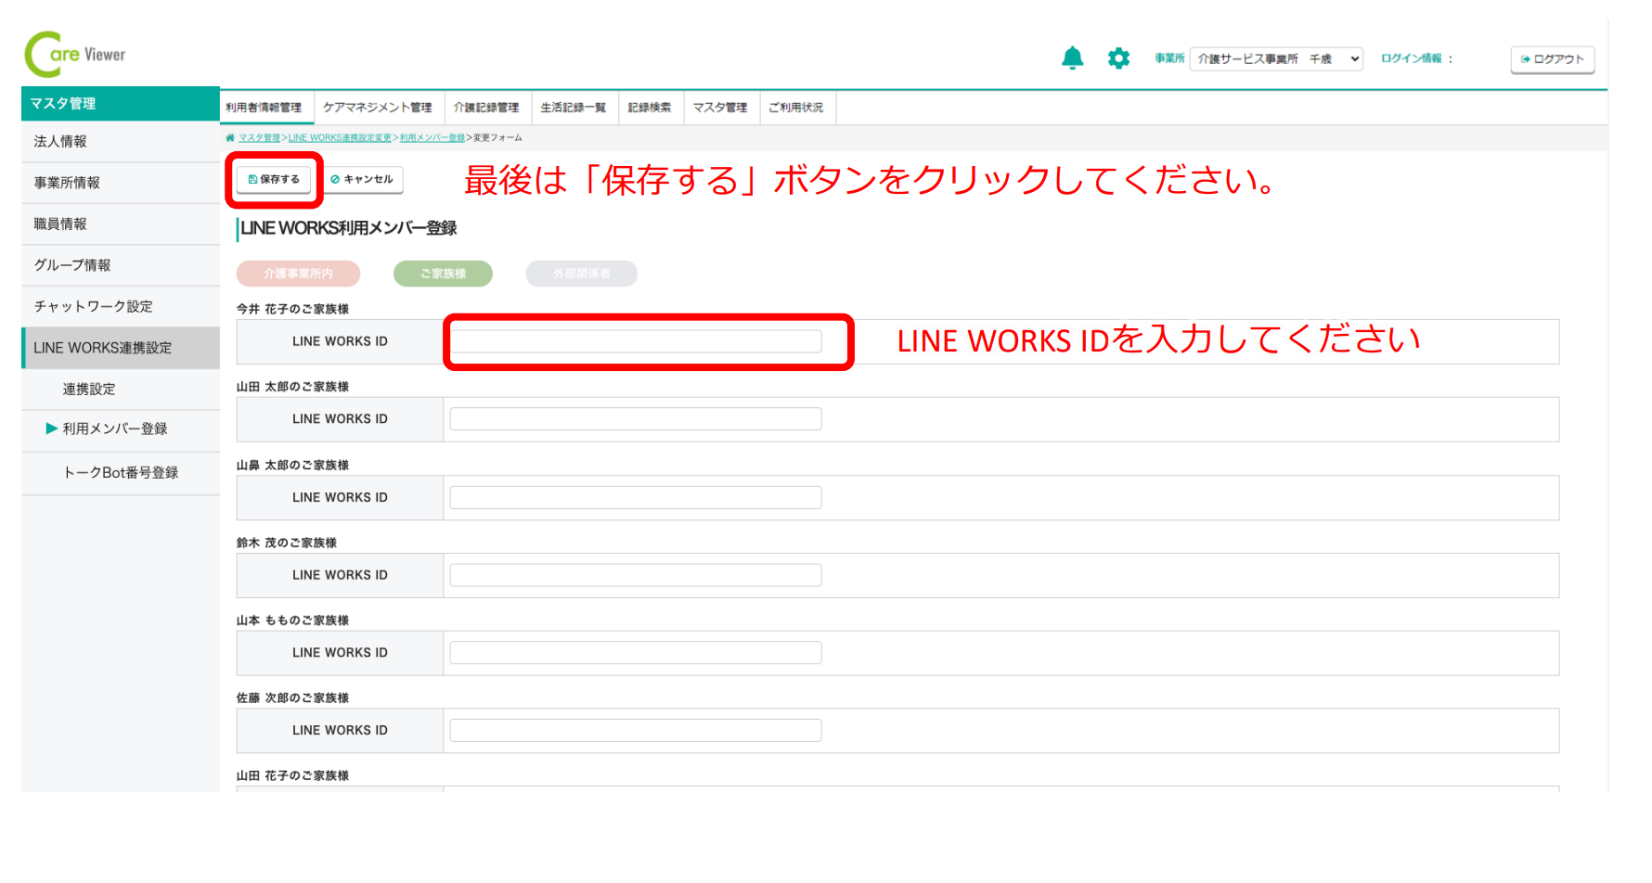This screenshot has width=1652, height=883.
Task: Go to the 記録検索 tab
Action: (x=650, y=108)
